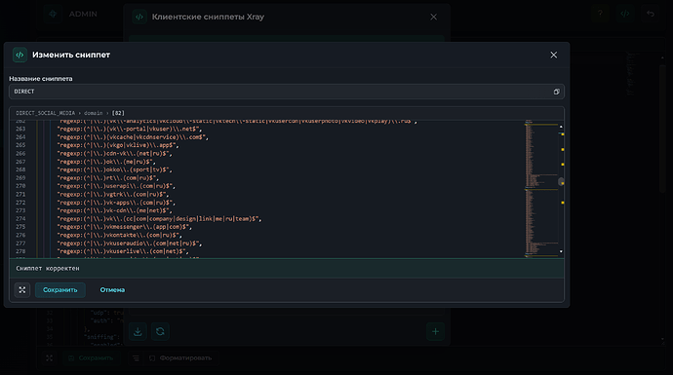Image resolution: width=673 pixels, height=375 pixels.
Task: Click help question-mark icon in top bar
Action: pyautogui.click(x=600, y=14)
